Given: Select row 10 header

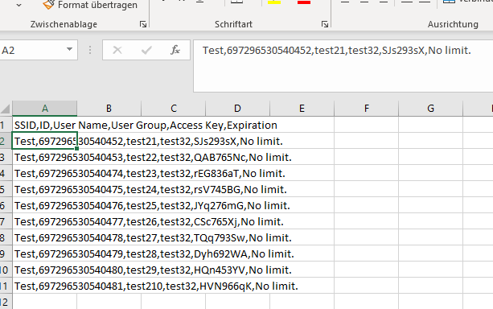Looking at the screenshot, I should pyautogui.click(x=6, y=270).
